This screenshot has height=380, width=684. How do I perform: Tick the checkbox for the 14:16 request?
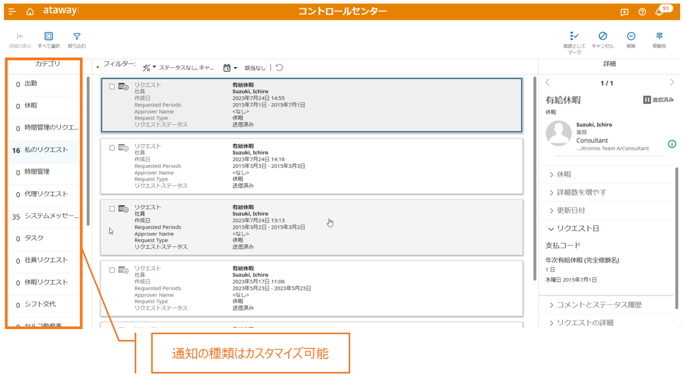[x=112, y=148]
